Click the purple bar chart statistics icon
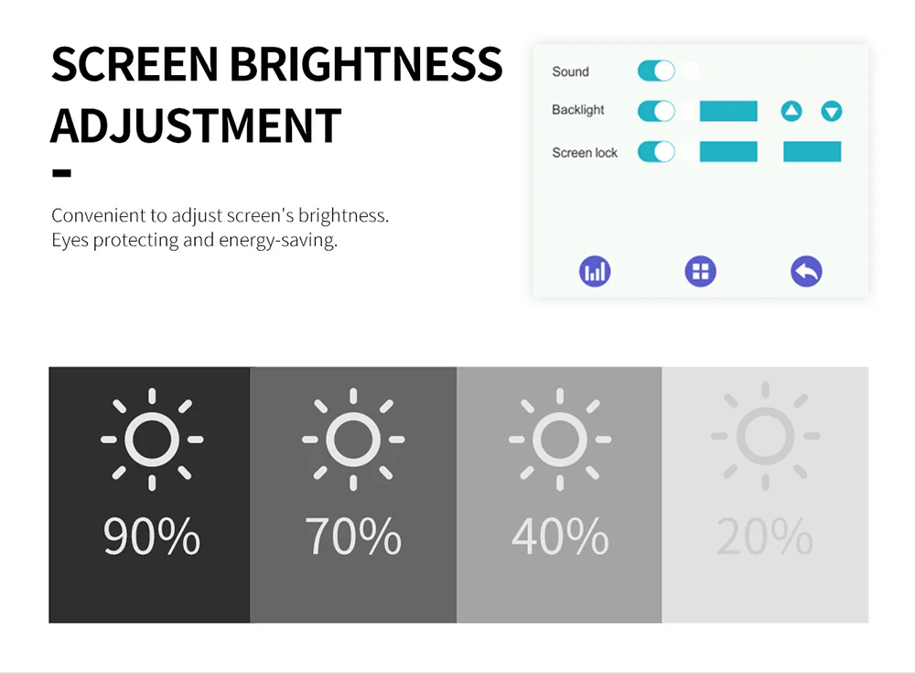 click(595, 272)
